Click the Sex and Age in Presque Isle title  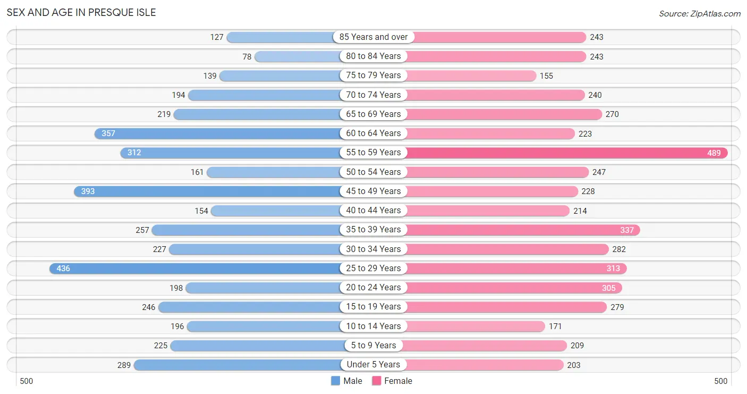coord(81,12)
